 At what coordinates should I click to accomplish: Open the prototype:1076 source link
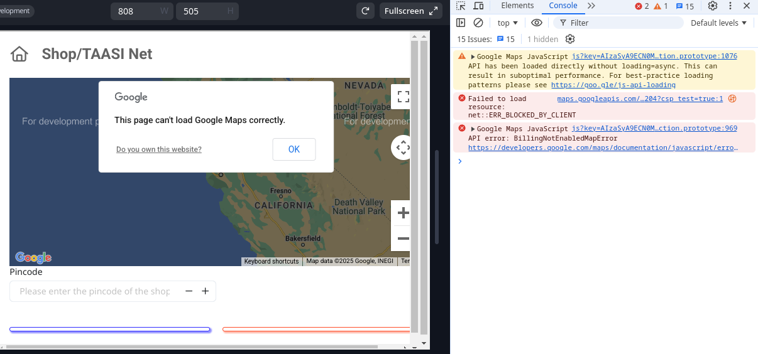pos(654,56)
